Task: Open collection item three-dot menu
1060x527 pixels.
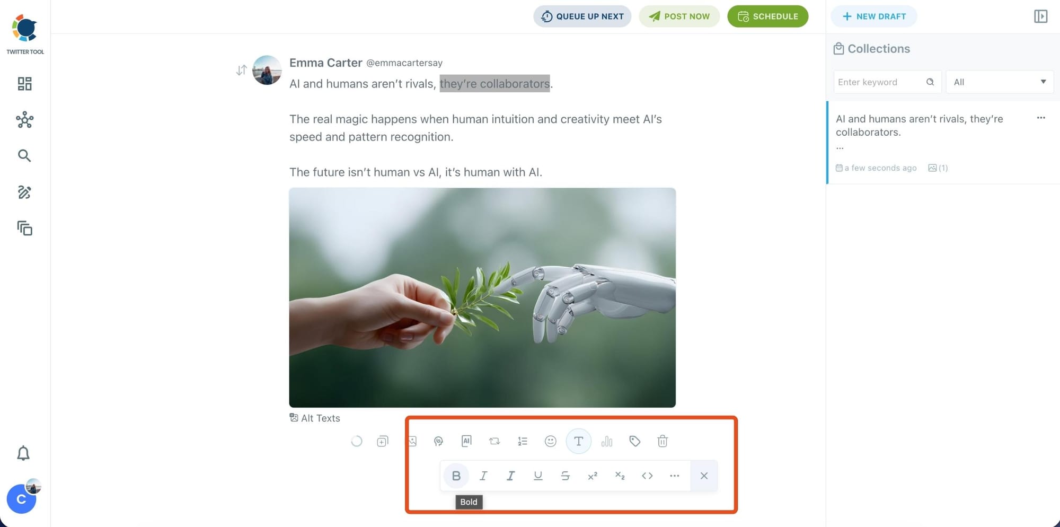Action: [1041, 118]
